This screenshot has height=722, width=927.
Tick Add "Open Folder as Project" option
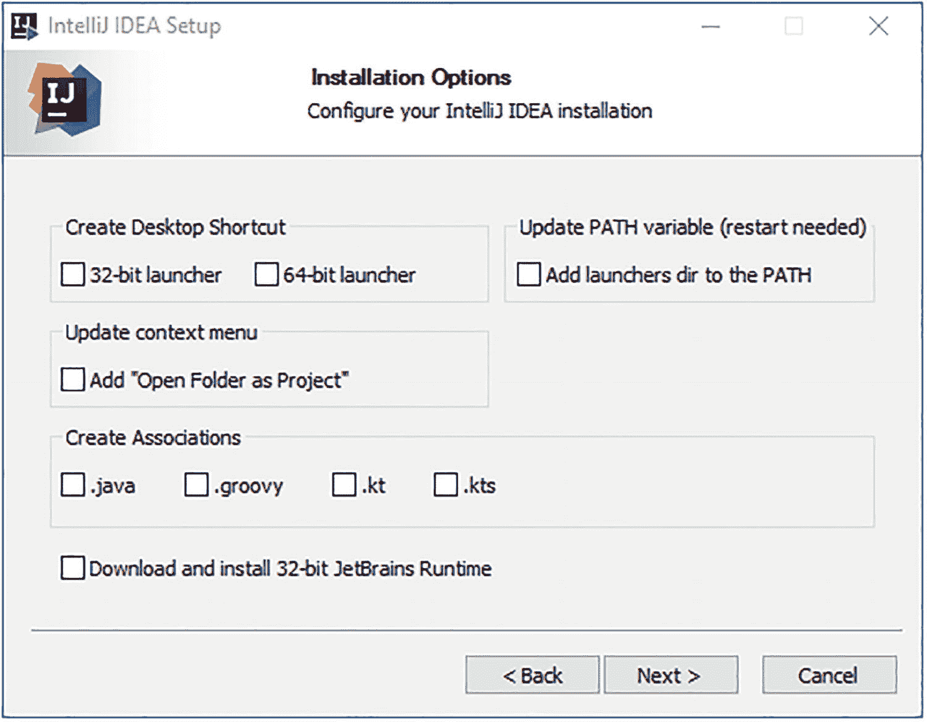[x=73, y=380]
